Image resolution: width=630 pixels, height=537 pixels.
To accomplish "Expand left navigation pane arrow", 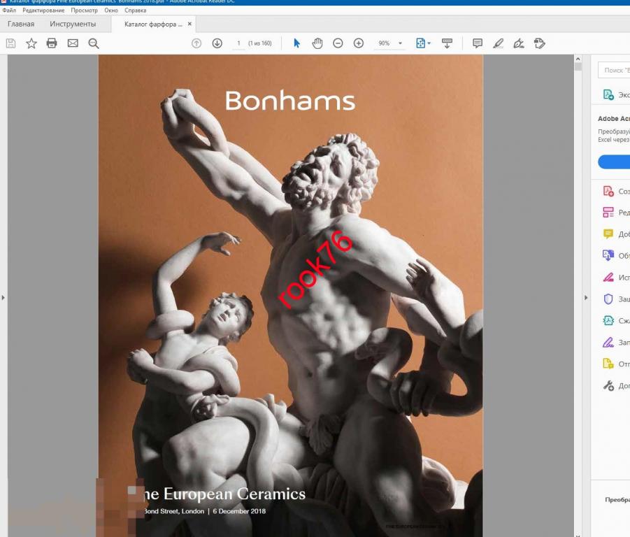I will pyautogui.click(x=3, y=298).
